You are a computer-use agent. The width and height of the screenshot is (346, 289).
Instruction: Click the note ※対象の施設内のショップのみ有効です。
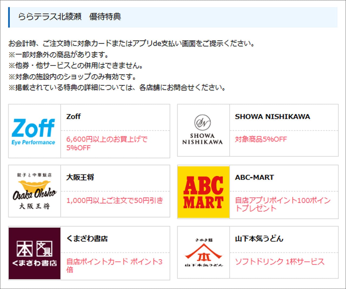73,77
